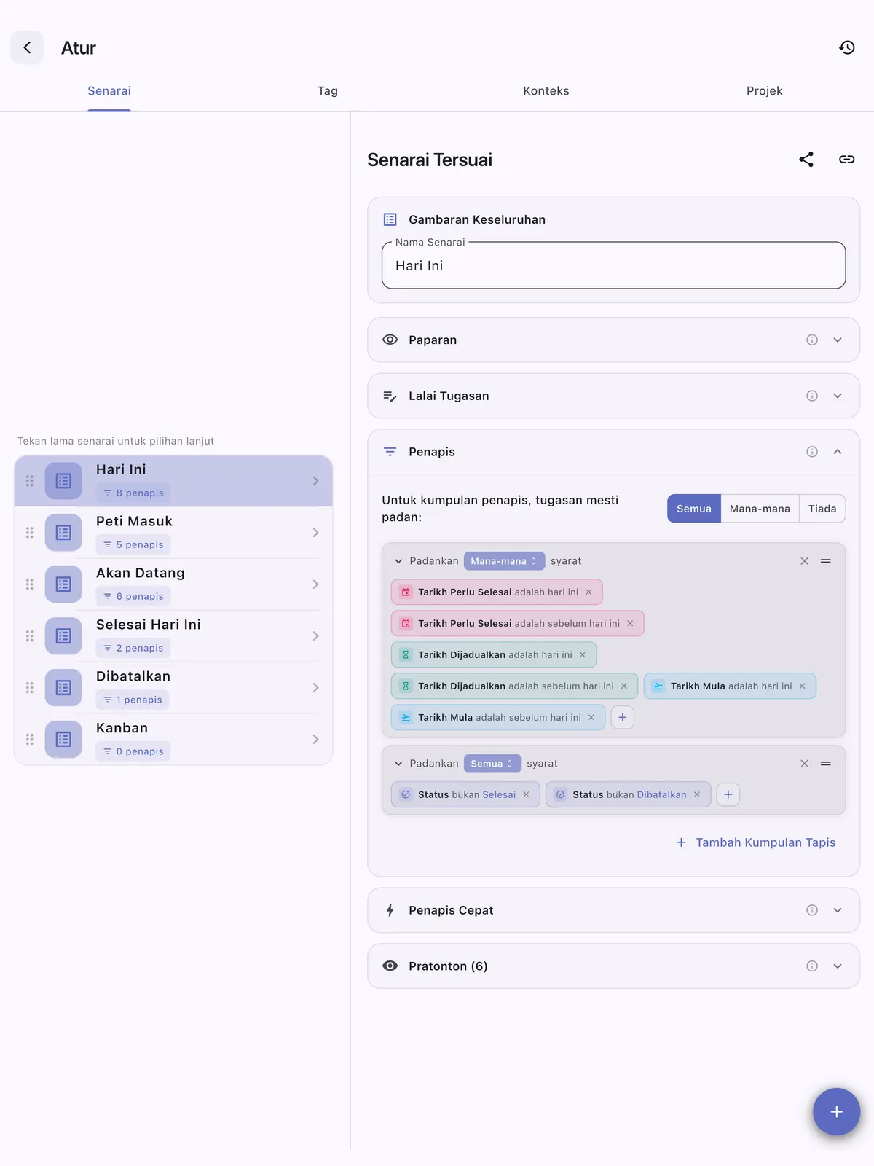Click the list icon of Akan Datang

pyautogui.click(x=63, y=584)
